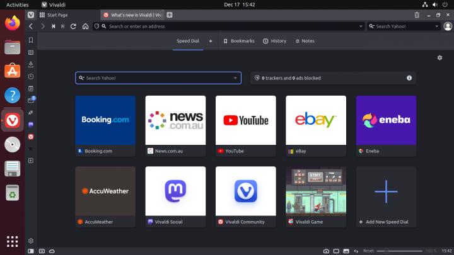This screenshot has width=454, height=255.
Task: Toggle the side panel visibility
Action: (x=31, y=251)
